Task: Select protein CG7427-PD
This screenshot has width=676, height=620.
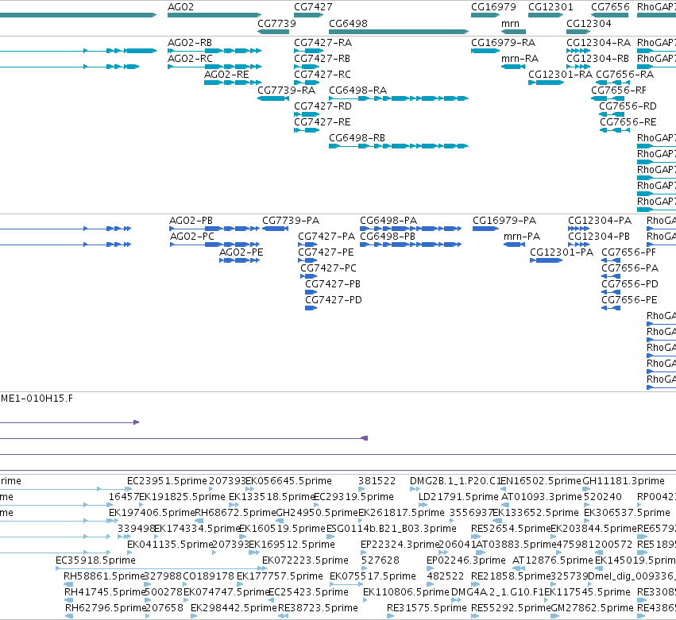Action: click(x=311, y=308)
